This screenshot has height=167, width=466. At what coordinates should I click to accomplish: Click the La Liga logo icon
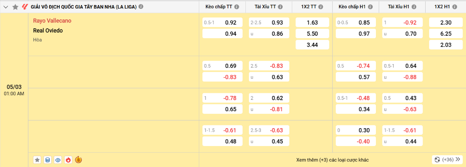(x=25, y=7)
